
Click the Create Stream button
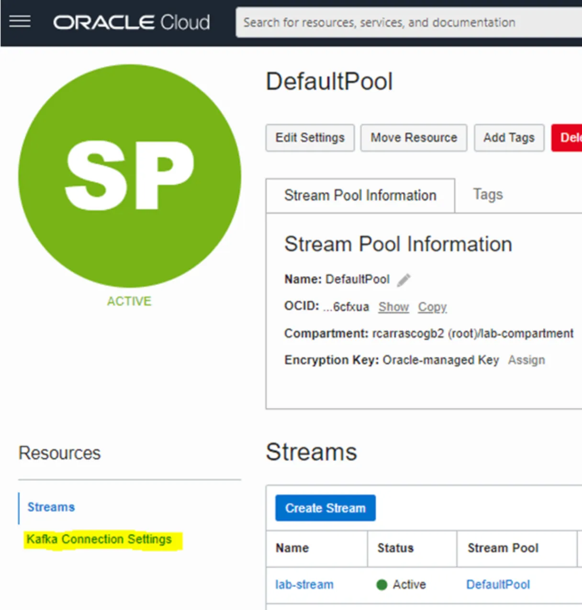coord(325,508)
